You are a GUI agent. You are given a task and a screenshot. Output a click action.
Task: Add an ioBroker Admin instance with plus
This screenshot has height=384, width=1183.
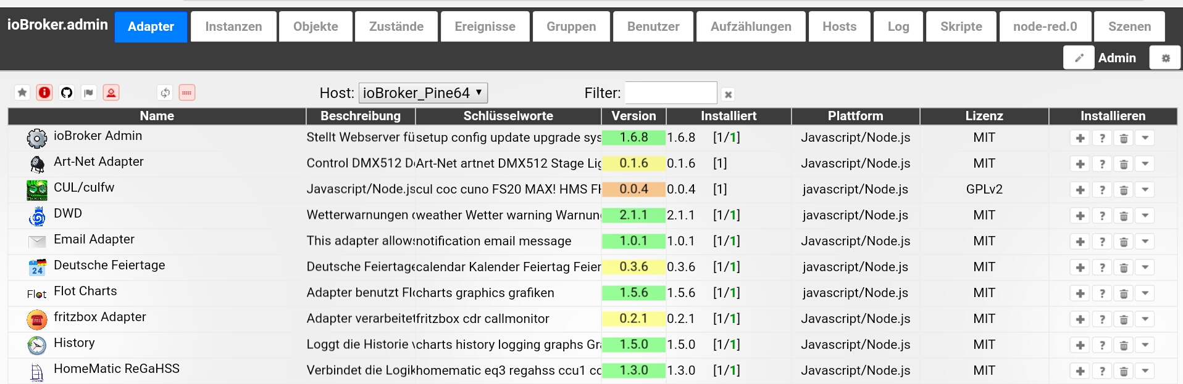(x=1080, y=138)
